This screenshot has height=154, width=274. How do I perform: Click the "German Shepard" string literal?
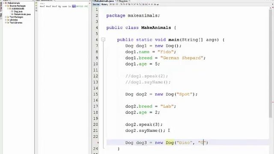click(x=182, y=58)
